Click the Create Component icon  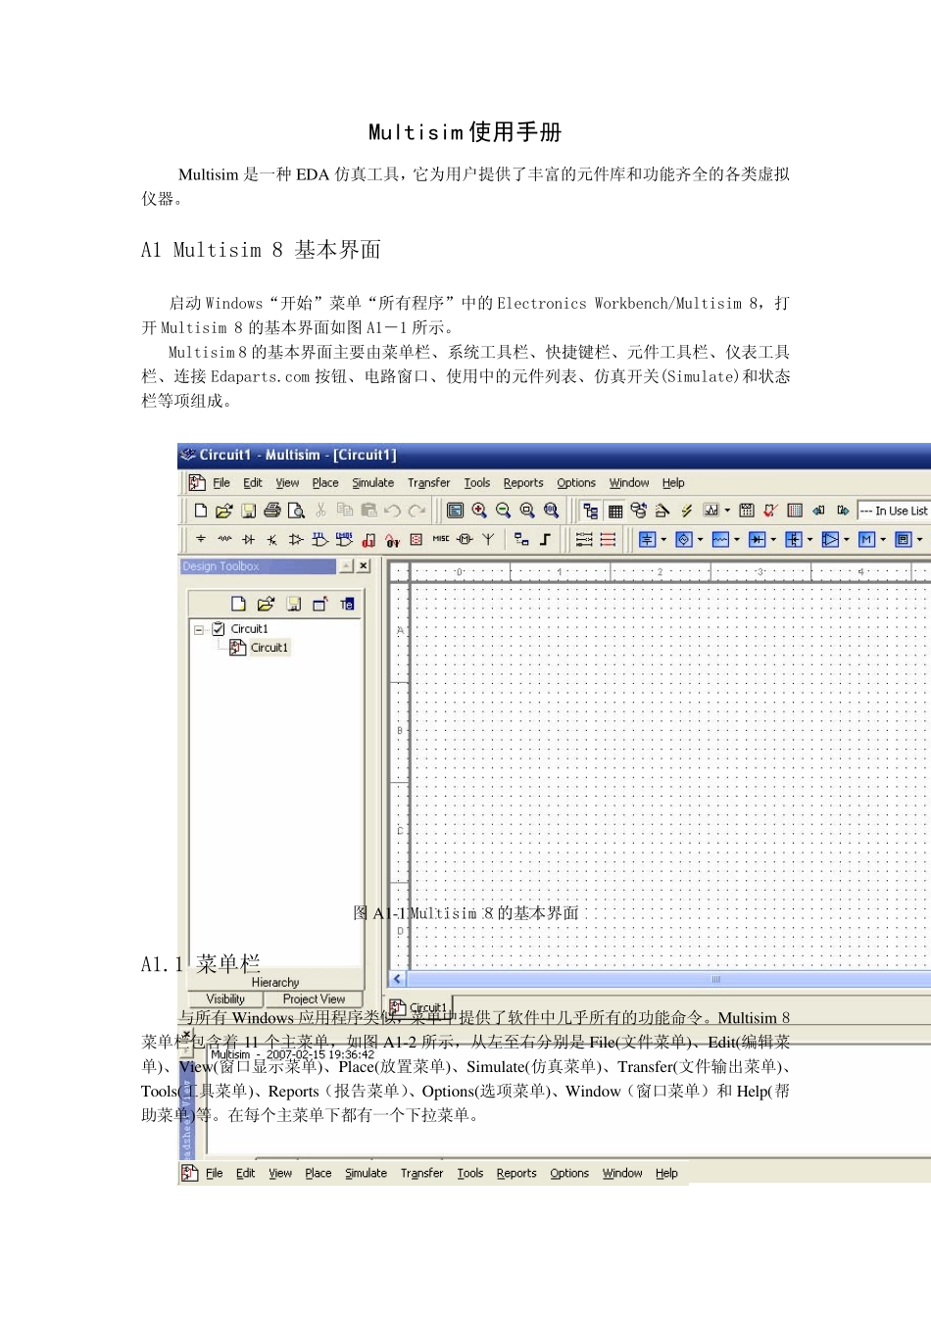pos(662,511)
